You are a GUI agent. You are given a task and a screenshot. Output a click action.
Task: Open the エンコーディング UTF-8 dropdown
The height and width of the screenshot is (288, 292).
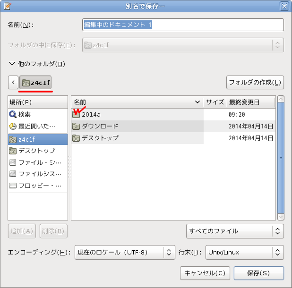pos(125,252)
